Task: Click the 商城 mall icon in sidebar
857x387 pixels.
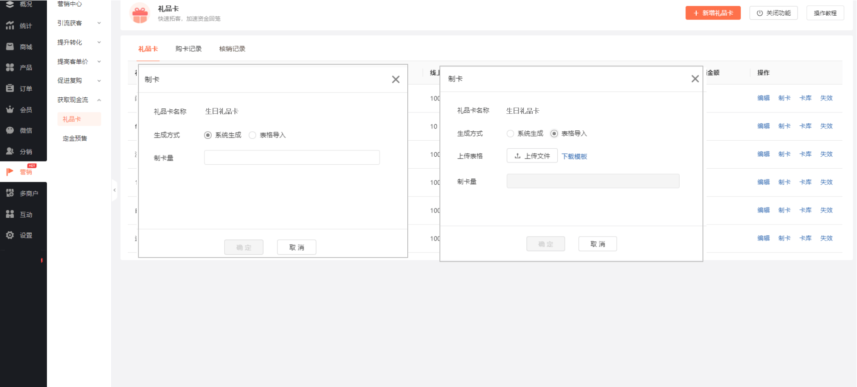Action: 10,47
